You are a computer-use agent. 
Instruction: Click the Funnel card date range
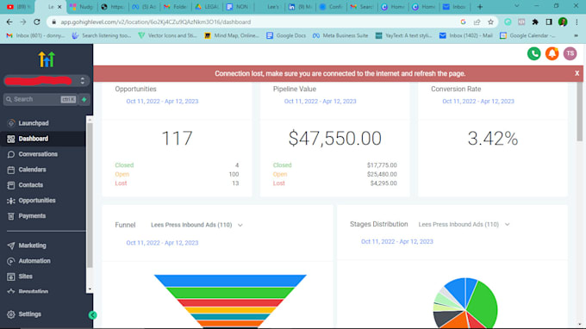click(x=162, y=243)
